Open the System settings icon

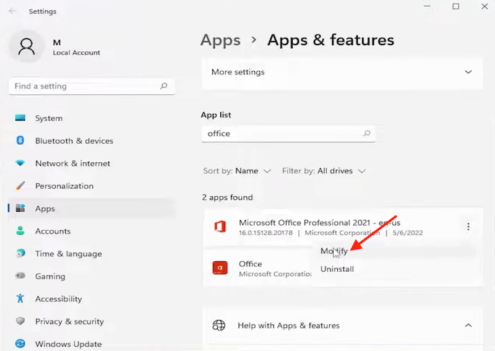click(20, 118)
